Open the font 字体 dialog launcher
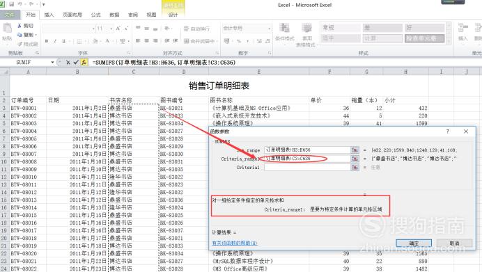Viewport: 482px width, 272px height. coord(129,53)
